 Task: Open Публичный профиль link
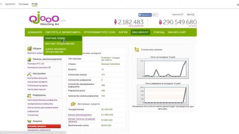[x=37, y=86]
